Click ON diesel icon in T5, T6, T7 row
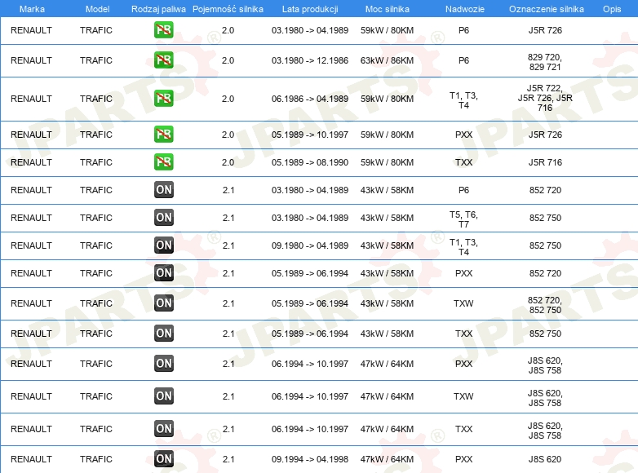This screenshot has width=638, height=473. pos(163,217)
